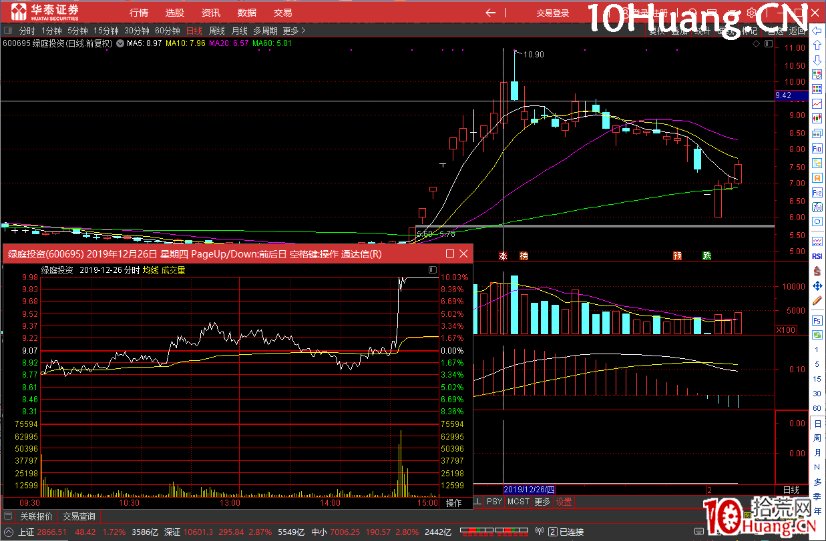Switch to 1分钟 period tab
The height and width of the screenshot is (541, 826).
[x=51, y=31]
